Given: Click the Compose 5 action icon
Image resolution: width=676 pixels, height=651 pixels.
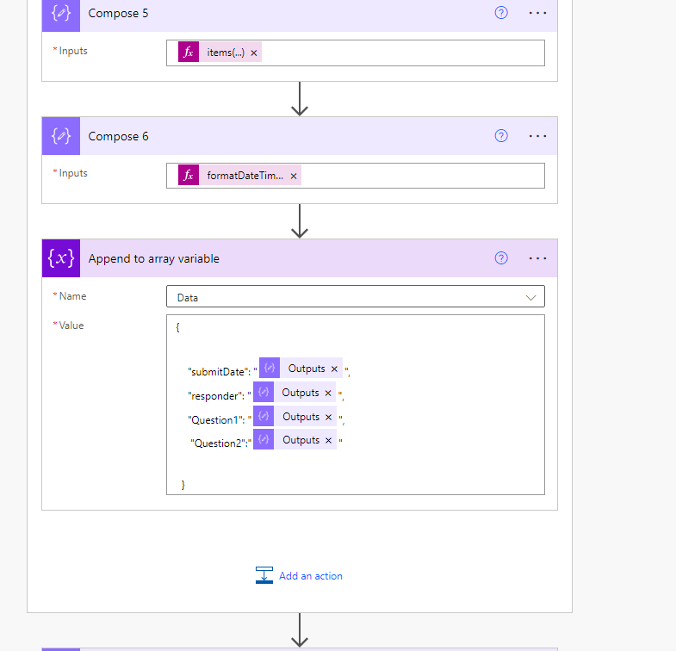Looking at the screenshot, I should pyautogui.click(x=61, y=15).
